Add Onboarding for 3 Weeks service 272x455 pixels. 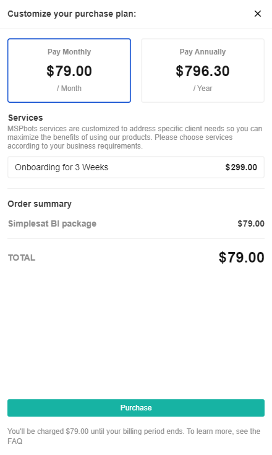[136, 167]
